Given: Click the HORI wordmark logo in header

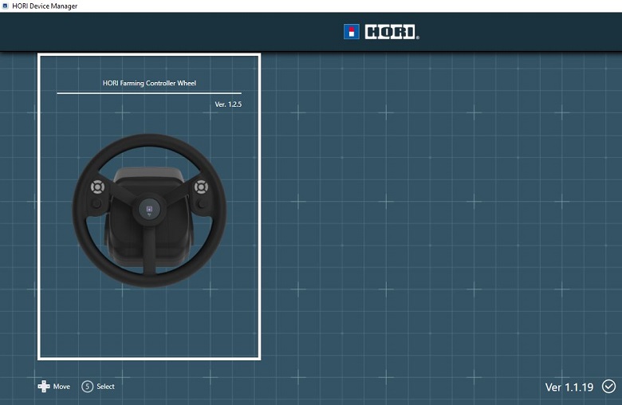Looking at the screenshot, I should (392, 32).
